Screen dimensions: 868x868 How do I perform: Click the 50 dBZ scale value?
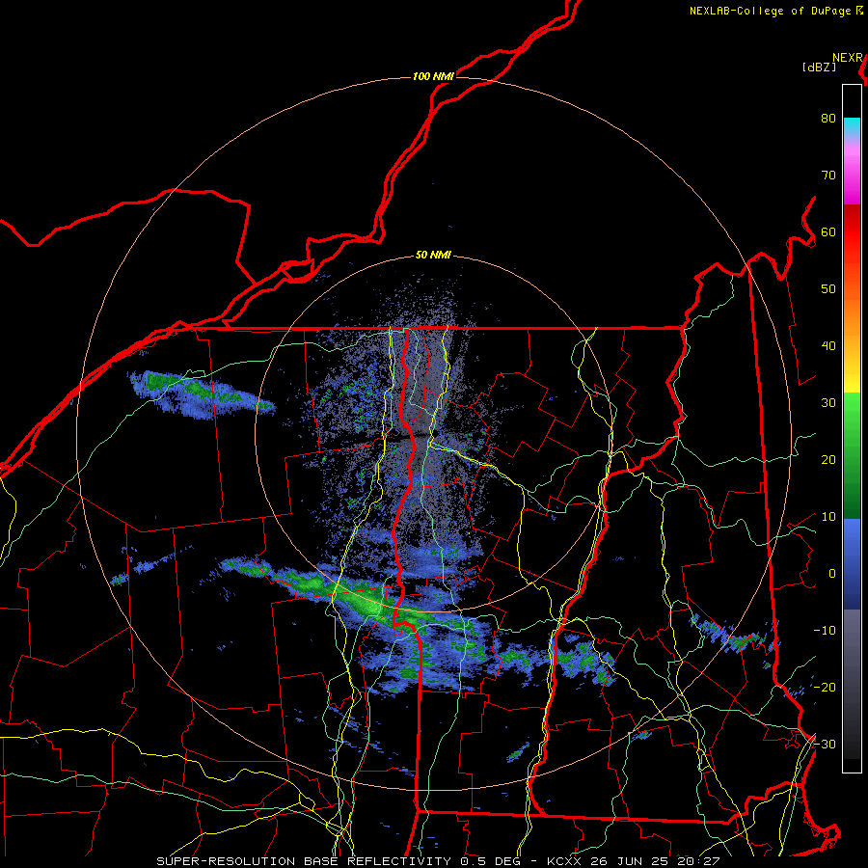[828, 289]
